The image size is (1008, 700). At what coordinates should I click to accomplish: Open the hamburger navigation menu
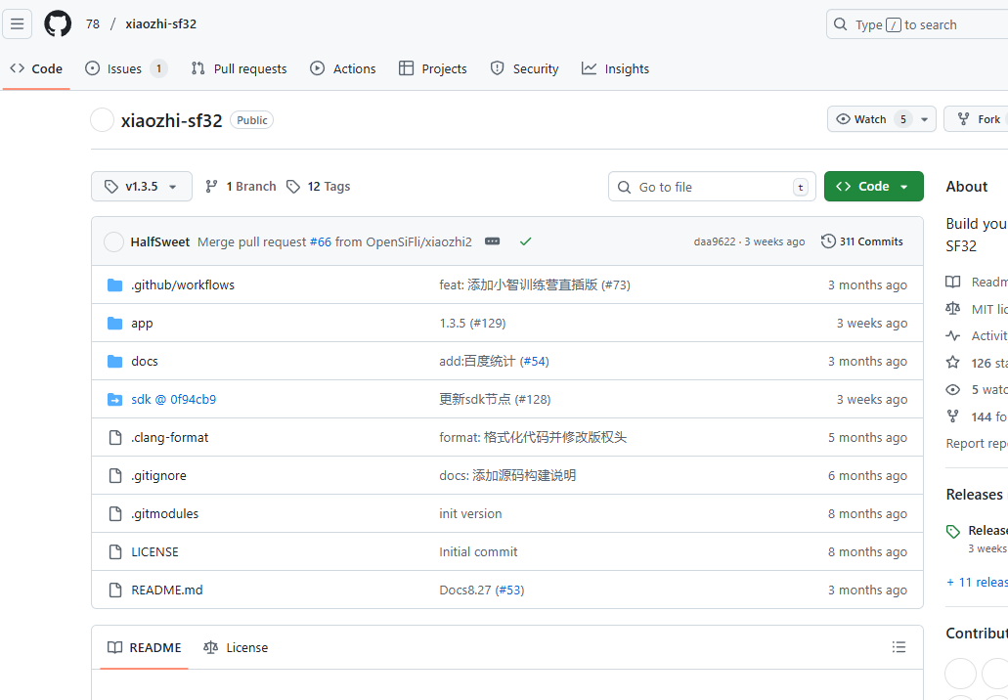[x=18, y=24]
